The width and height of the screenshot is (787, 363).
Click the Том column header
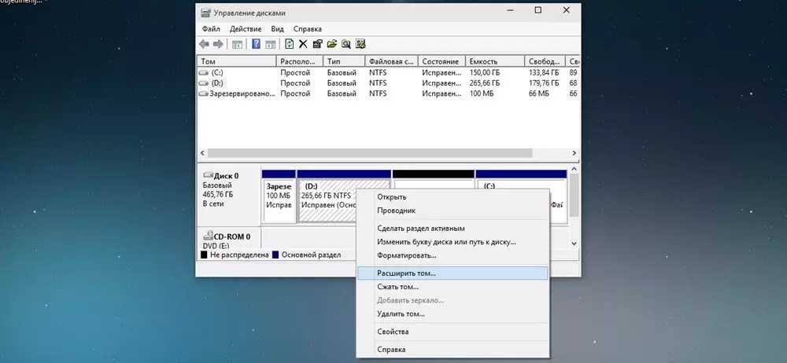pyautogui.click(x=236, y=61)
